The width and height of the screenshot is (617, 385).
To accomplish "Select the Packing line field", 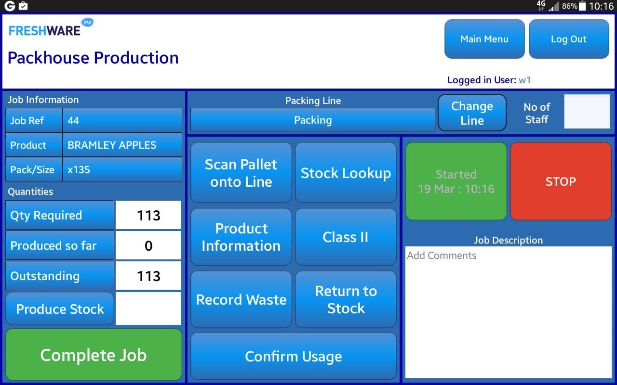I will point(312,120).
